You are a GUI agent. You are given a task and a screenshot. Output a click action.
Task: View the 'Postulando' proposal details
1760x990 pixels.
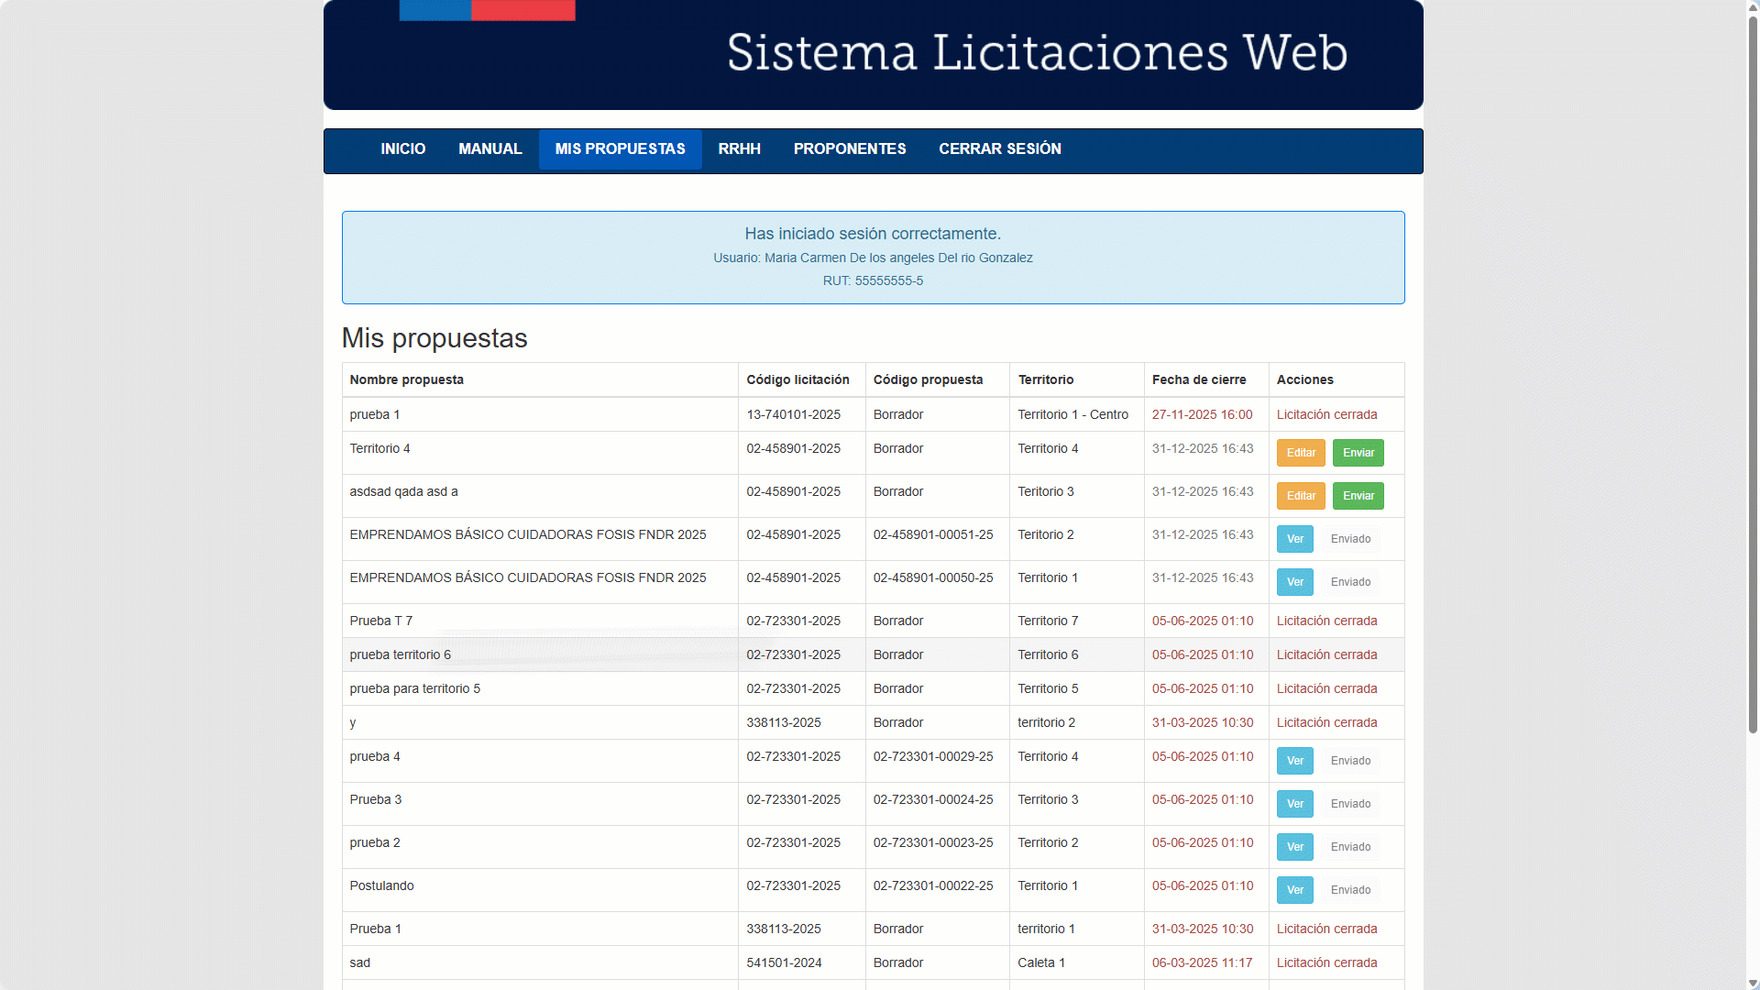[x=1294, y=890]
